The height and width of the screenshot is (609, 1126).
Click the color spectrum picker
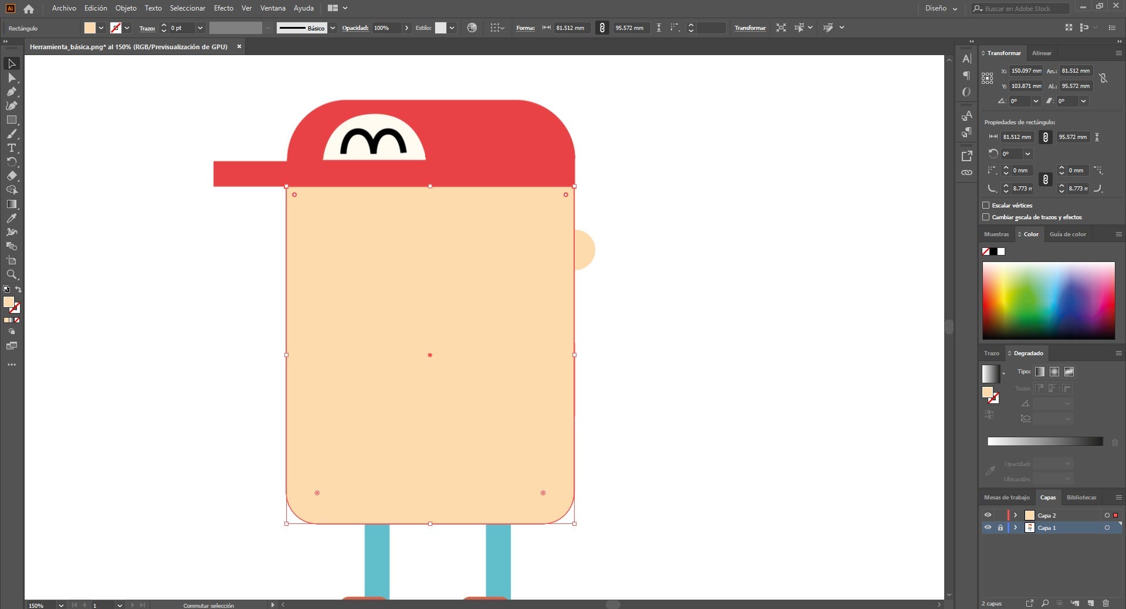point(1048,300)
